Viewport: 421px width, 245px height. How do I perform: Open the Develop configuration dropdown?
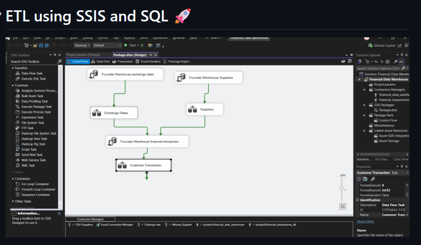82,45
